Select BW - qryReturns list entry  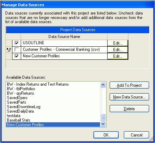20,93
